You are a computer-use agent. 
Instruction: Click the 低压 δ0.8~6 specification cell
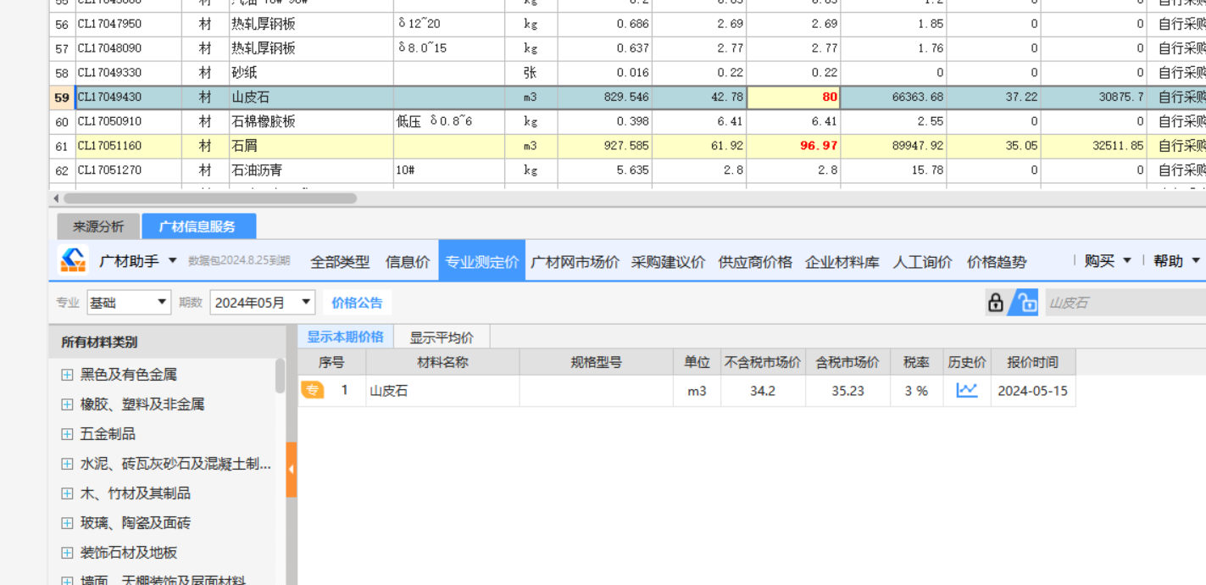tap(449, 121)
